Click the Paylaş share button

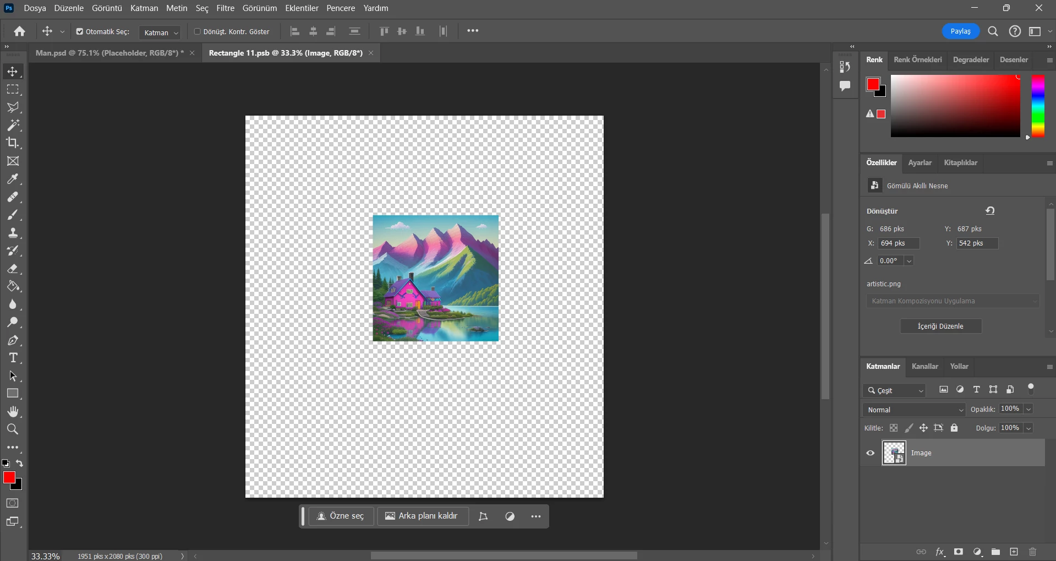pyautogui.click(x=961, y=31)
